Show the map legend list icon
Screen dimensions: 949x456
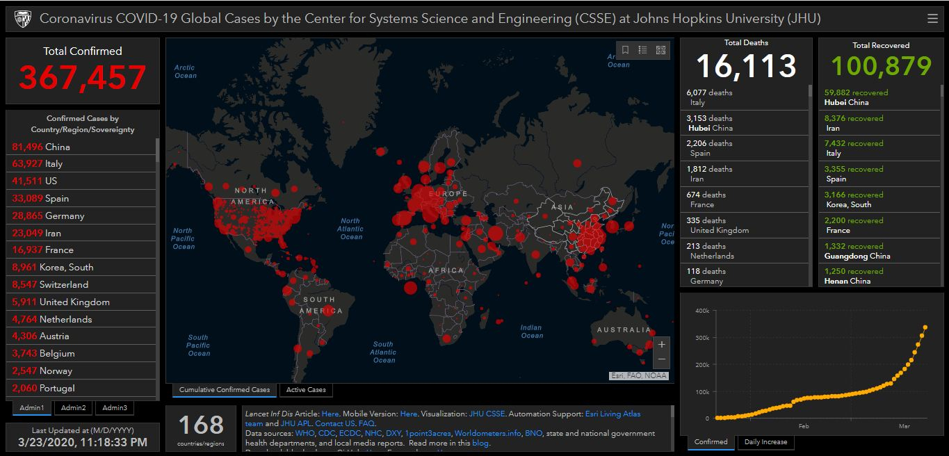[643, 50]
